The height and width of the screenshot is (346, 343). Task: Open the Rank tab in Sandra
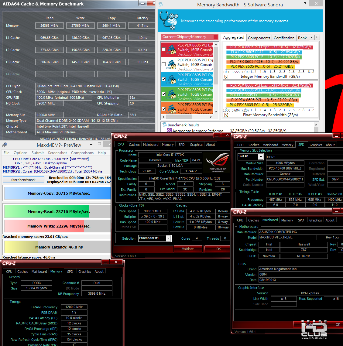coord(302,38)
